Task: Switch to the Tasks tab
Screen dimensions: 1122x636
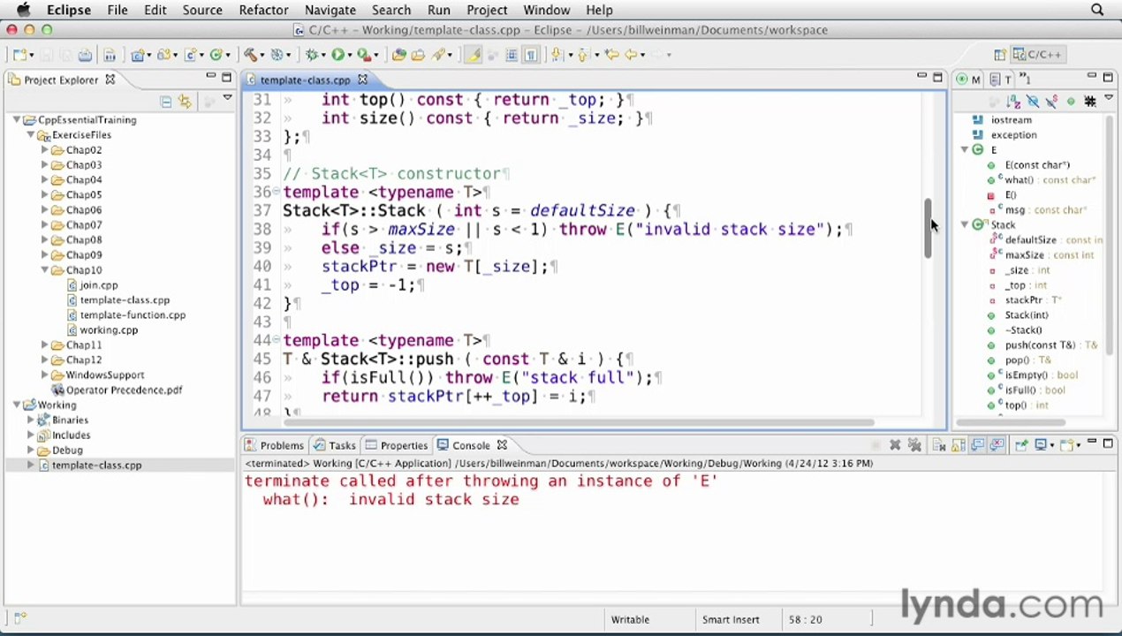Action: pyautogui.click(x=334, y=445)
